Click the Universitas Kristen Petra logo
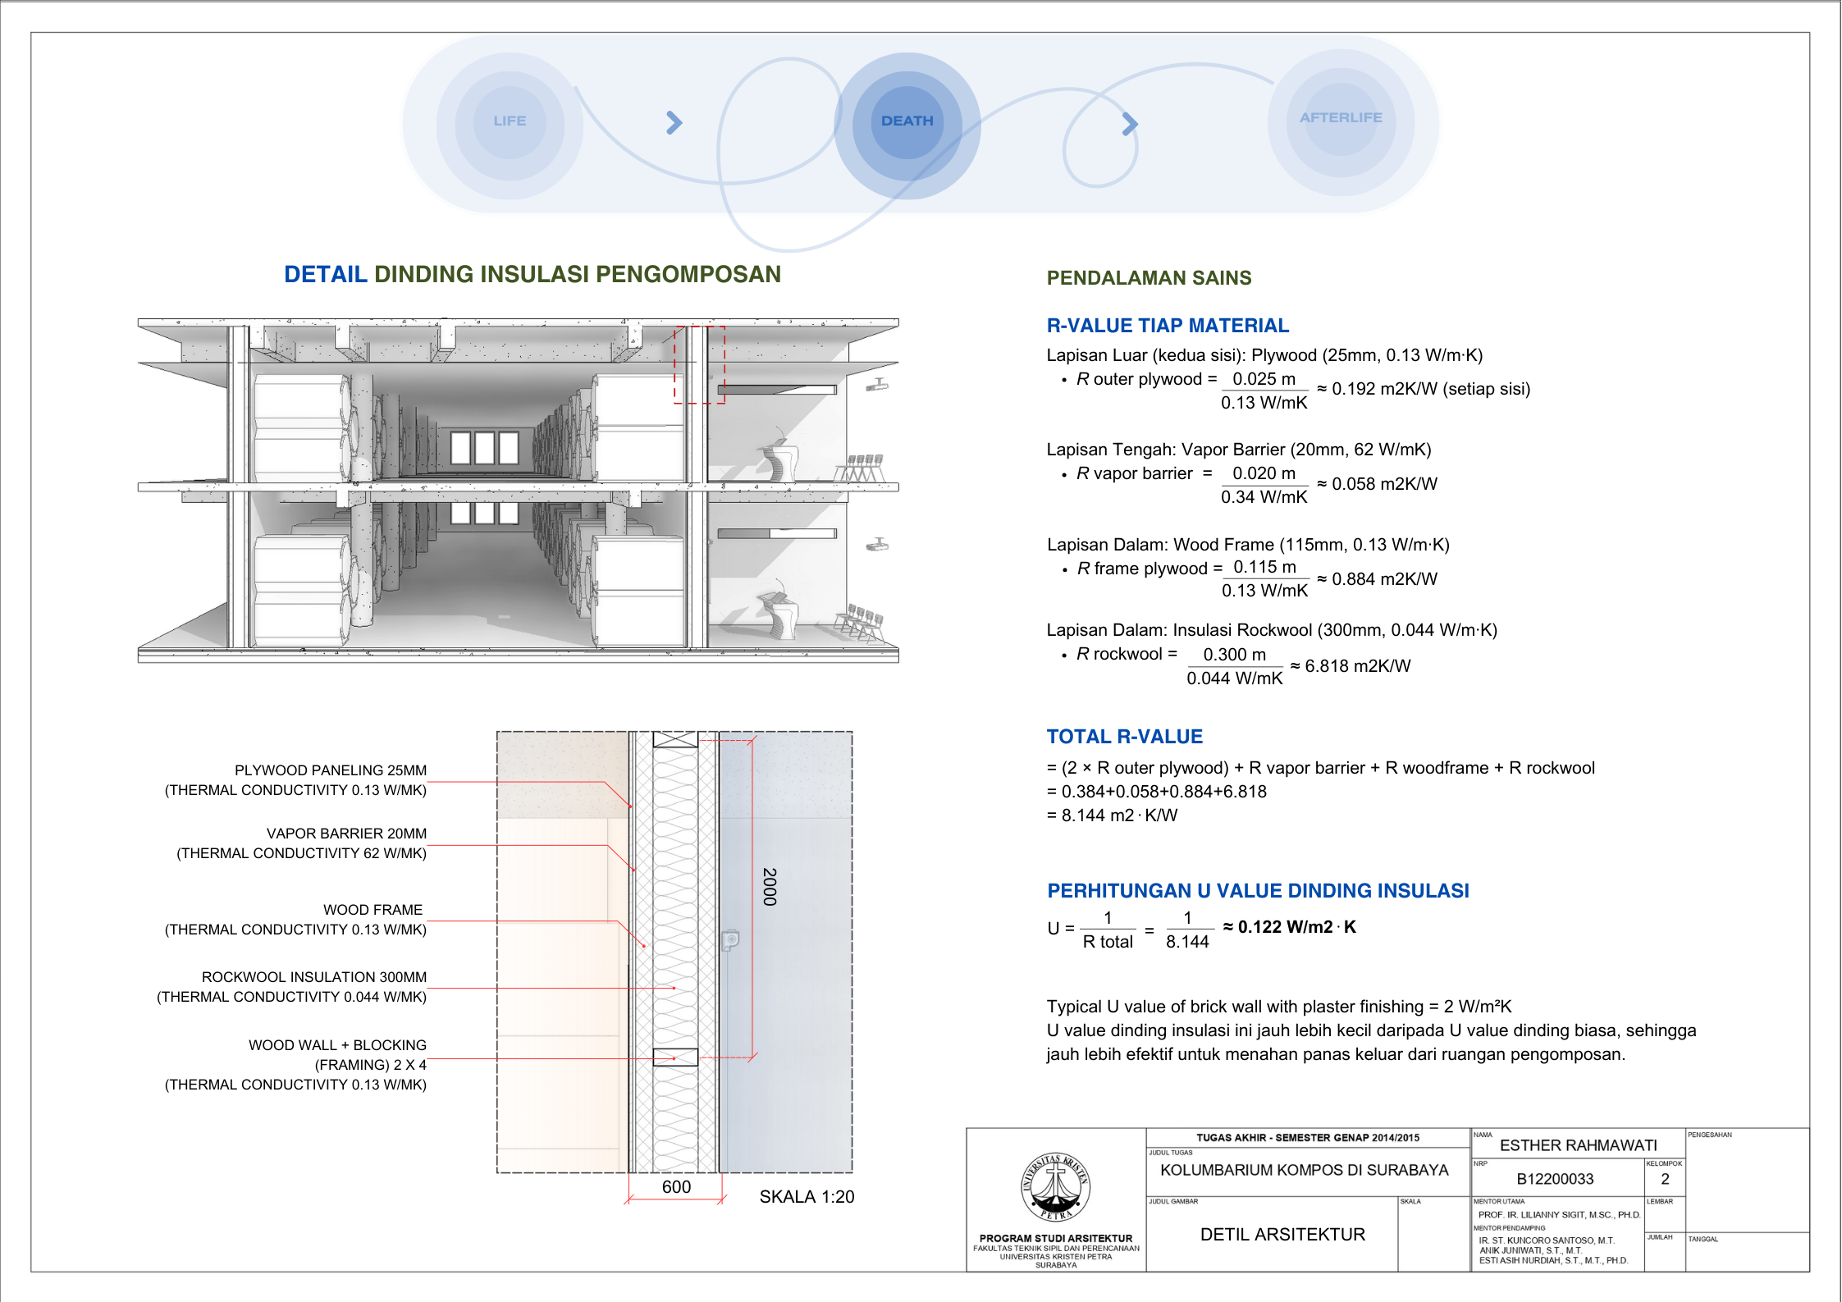This screenshot has height=1302, width=1842. (1055, 1186)
